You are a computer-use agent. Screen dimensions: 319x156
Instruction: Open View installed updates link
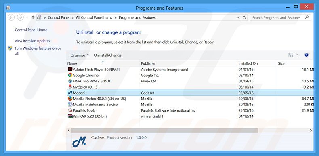32,41
